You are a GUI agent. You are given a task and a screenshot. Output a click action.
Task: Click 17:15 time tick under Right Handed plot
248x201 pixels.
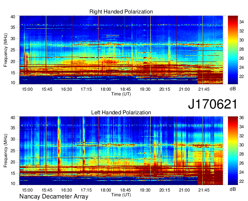click(x=86, y=89)
